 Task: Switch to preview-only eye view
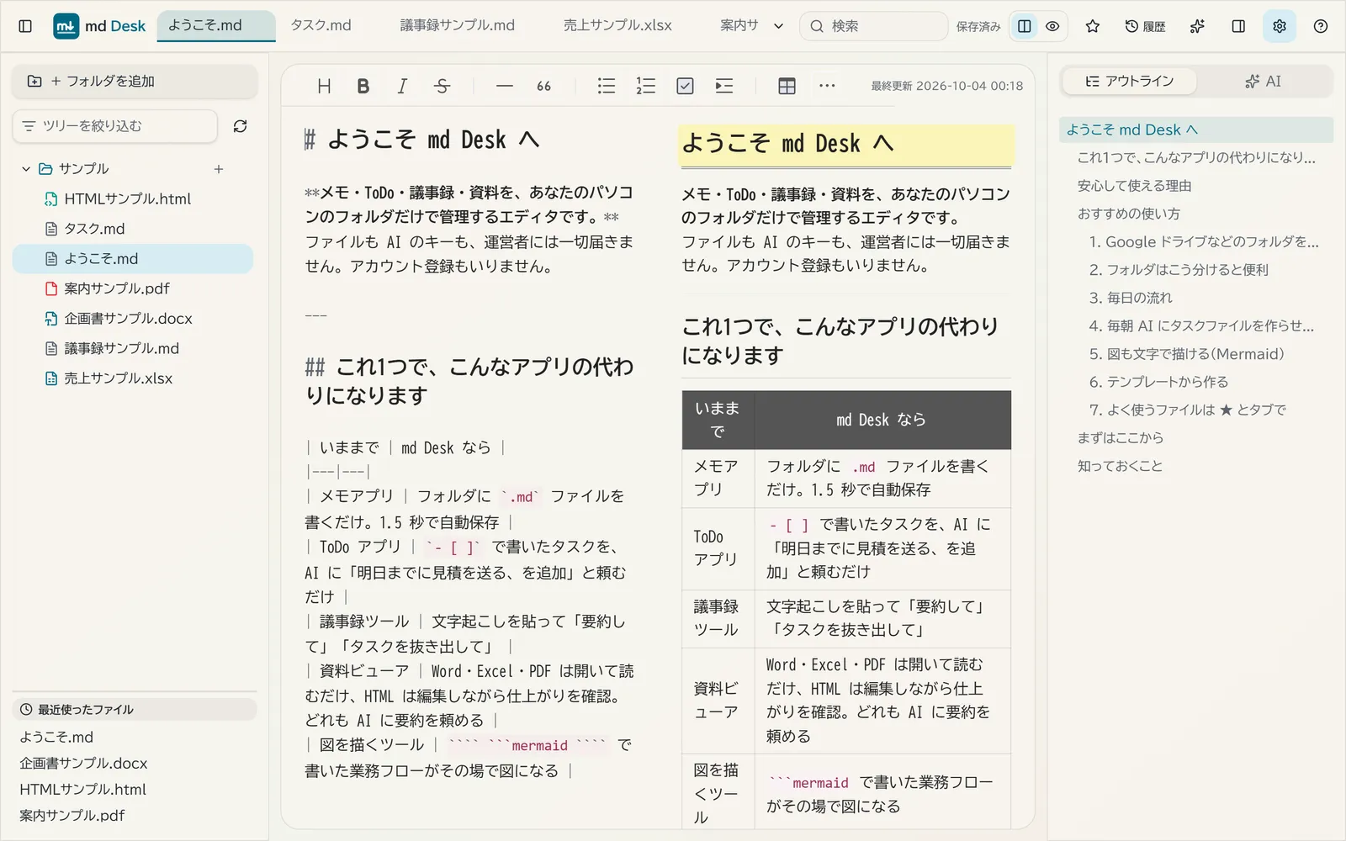(1052, 26)
